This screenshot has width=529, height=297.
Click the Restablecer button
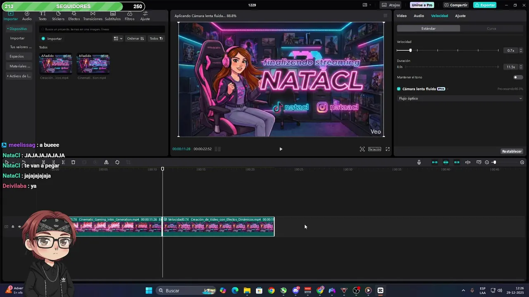pos(512,151)
